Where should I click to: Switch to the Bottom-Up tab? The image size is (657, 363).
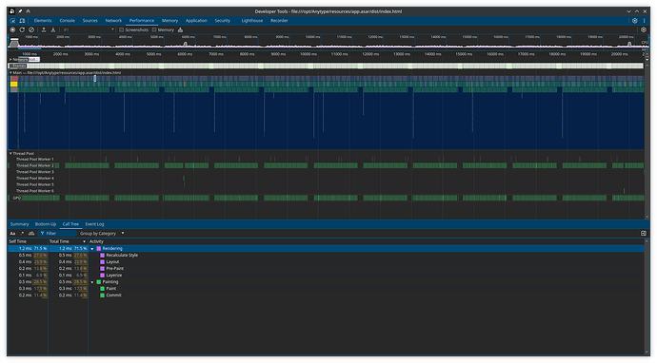tap(46, 224)
